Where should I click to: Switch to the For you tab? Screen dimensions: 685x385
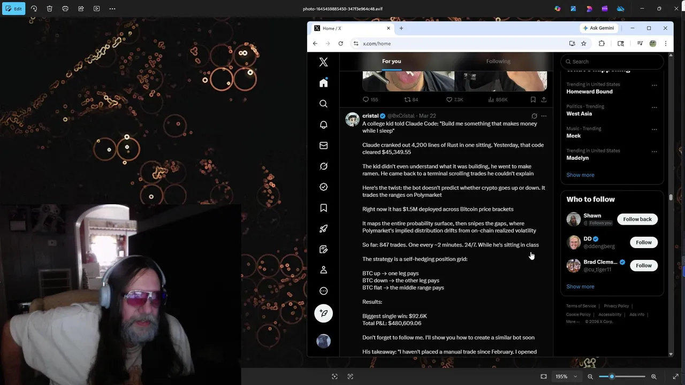(x=391, y=61)
